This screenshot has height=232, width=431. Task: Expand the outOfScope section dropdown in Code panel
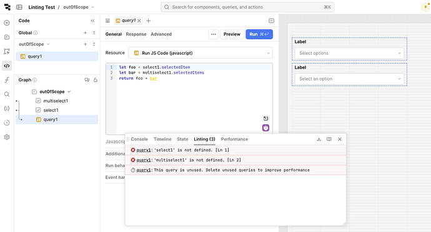click(x=48, y=44)
